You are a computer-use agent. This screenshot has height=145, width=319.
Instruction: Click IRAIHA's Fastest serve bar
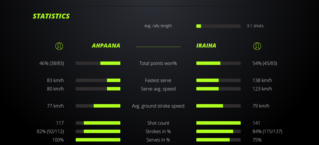tap(218, 80)
